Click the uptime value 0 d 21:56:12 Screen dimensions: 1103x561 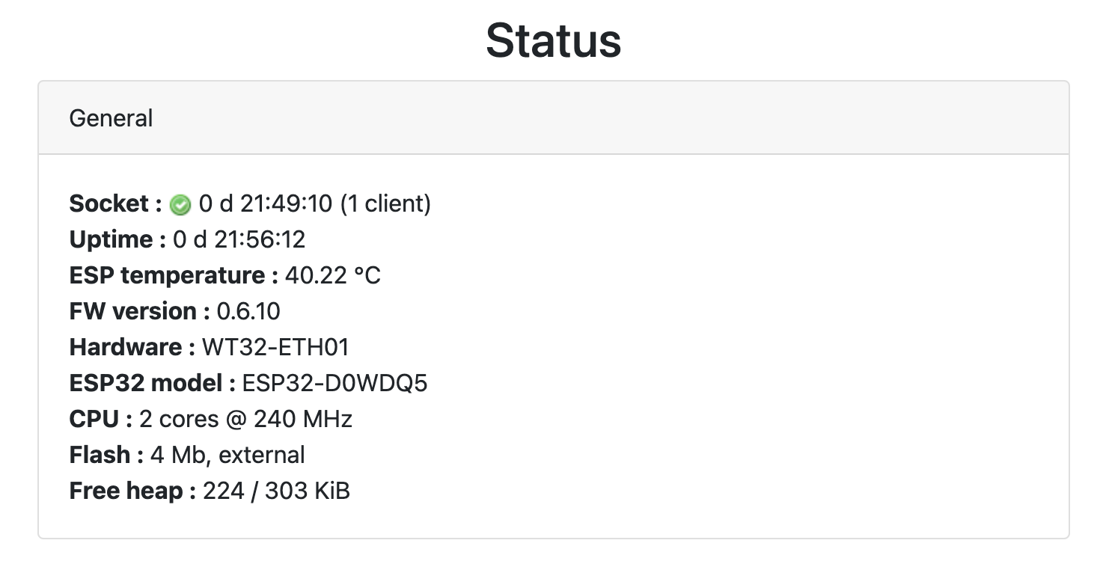pos(239,239)
